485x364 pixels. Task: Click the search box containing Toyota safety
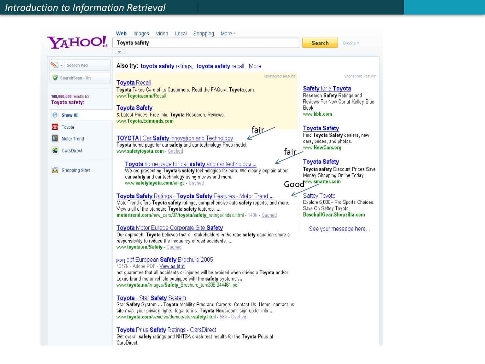206,43
